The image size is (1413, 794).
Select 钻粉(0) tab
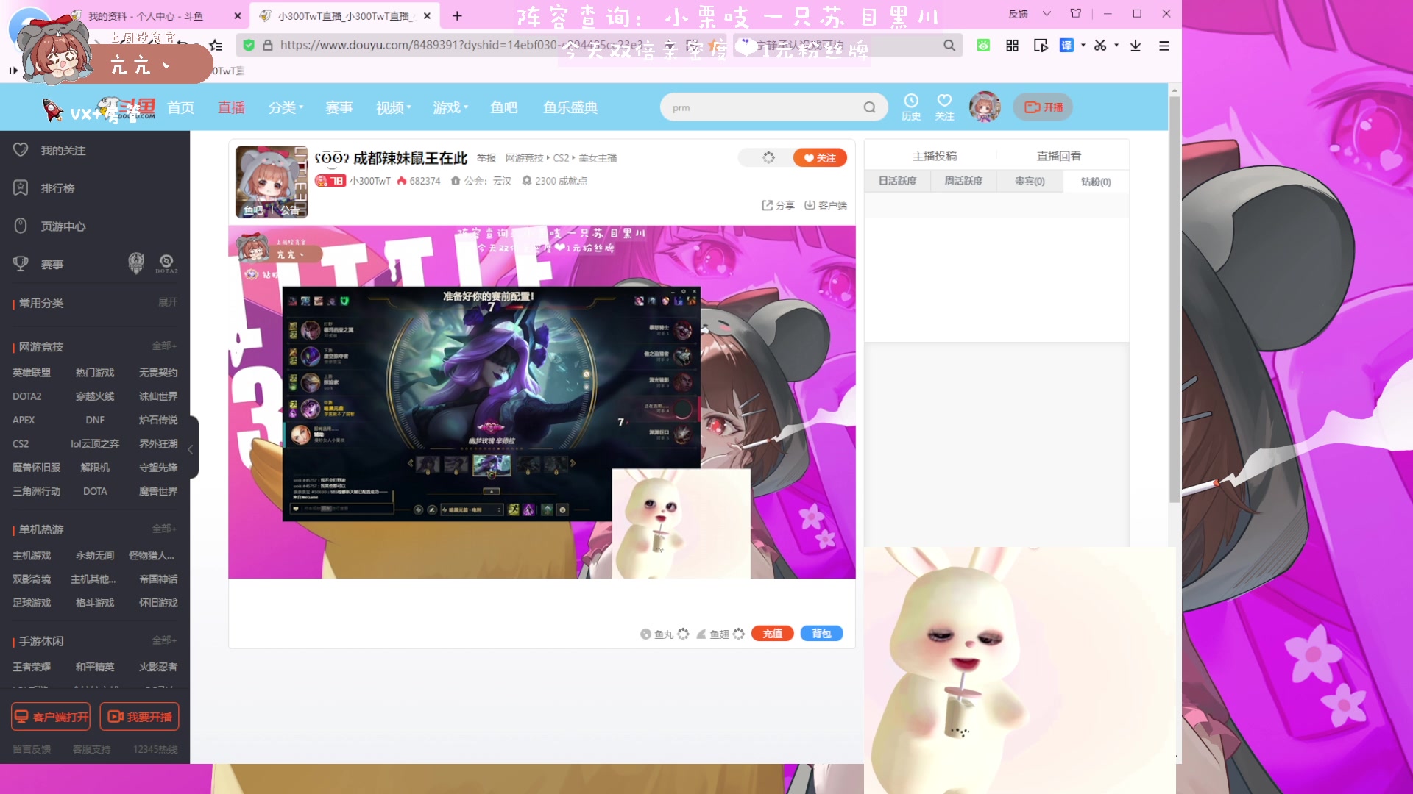pyautogui.click(x=1096, y=182)
